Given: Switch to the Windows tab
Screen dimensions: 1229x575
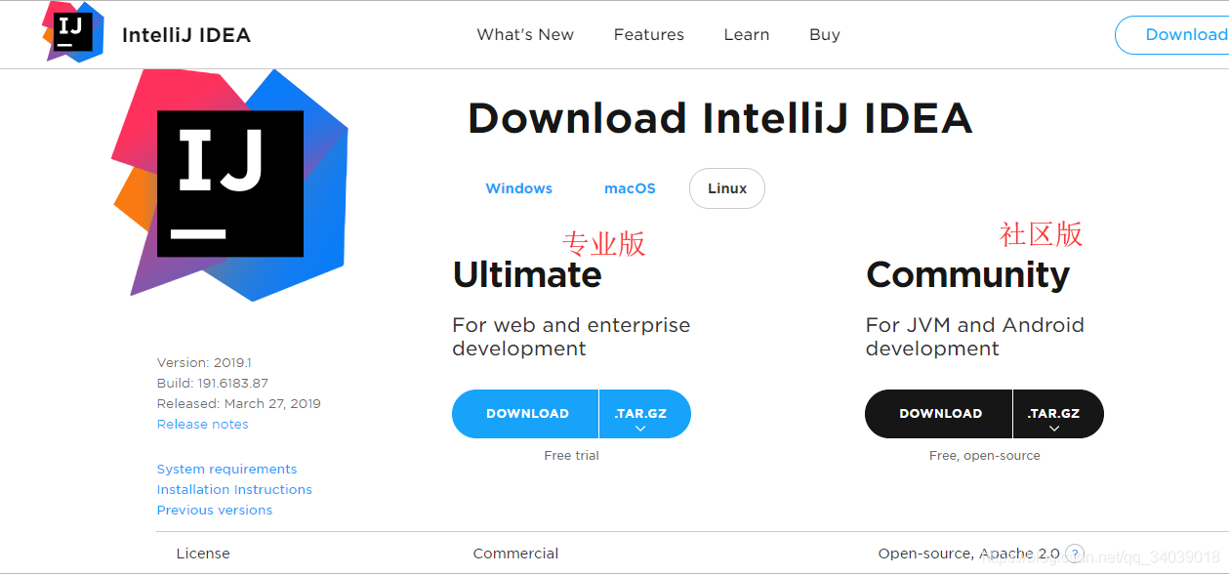Looking at the screenshot, I should 519,188.
